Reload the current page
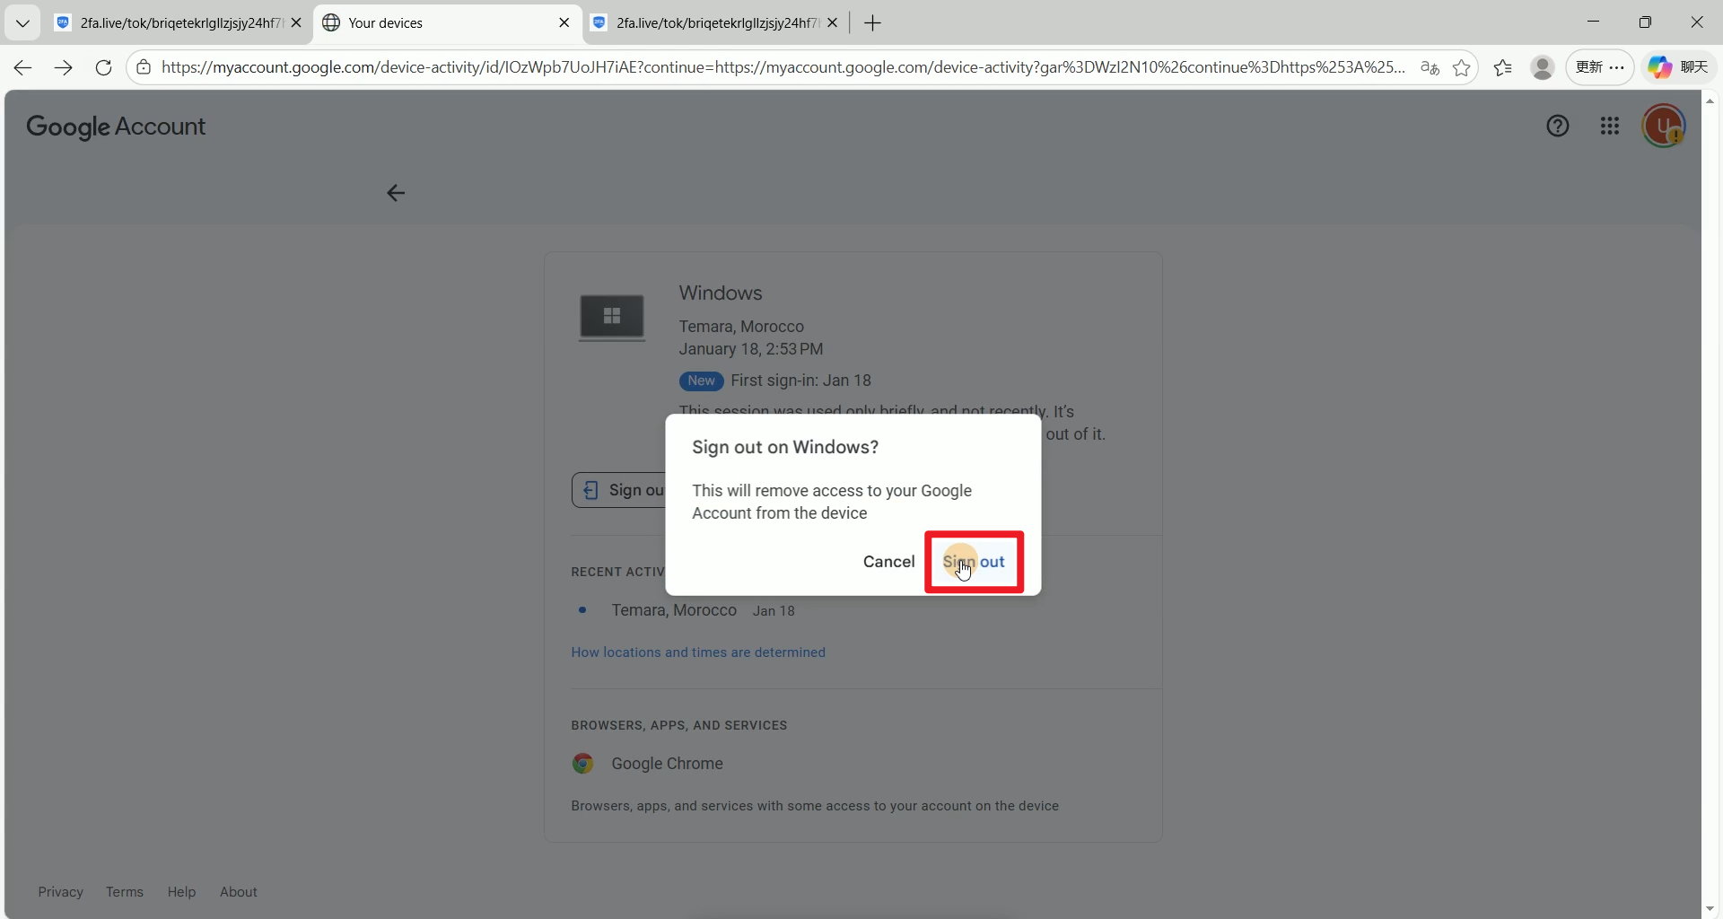The image size is (1723, 919). [x=103, y=67]
